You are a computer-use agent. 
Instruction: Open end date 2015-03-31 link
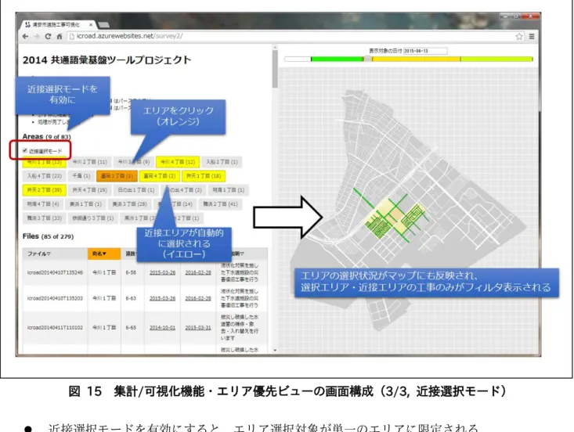[x=198, y=328]
